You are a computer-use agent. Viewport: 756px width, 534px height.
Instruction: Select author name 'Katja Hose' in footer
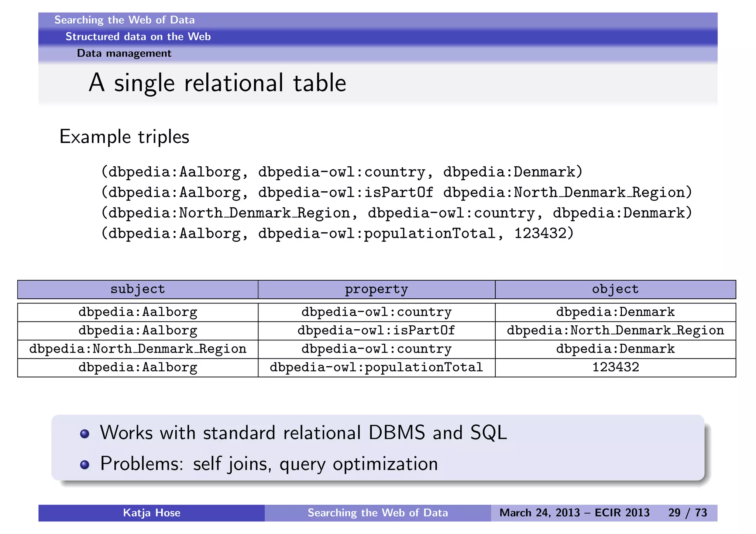(x=152, y=513)
